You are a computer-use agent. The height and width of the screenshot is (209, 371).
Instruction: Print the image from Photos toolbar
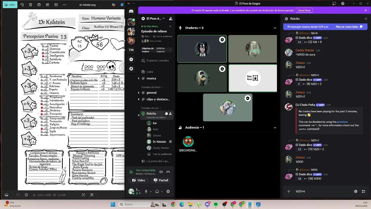(x=39, y=5)
